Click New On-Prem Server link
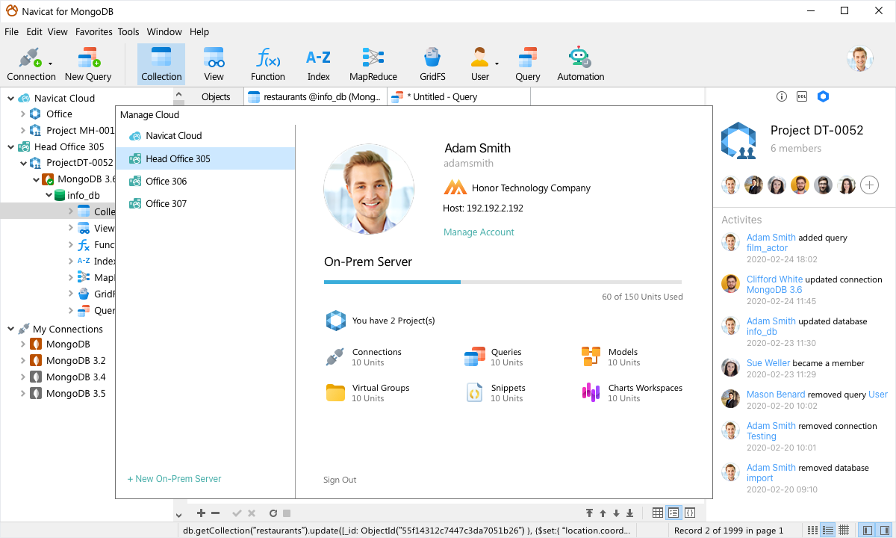 point(174,479)
